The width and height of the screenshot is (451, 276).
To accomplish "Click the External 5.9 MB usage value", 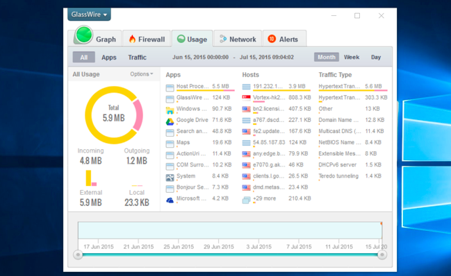I will [x=90, y=202].
